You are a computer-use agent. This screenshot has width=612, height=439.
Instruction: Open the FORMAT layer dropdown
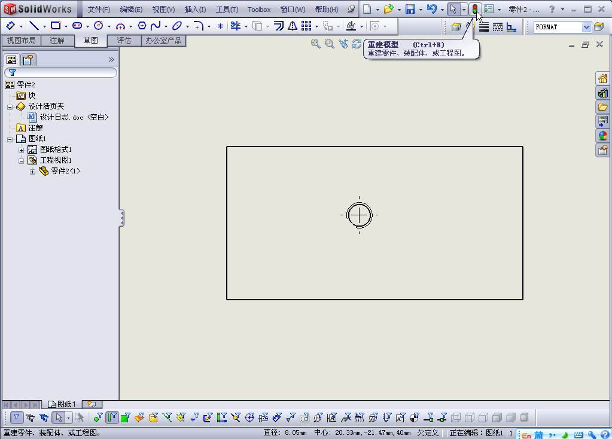click(587, 27)
